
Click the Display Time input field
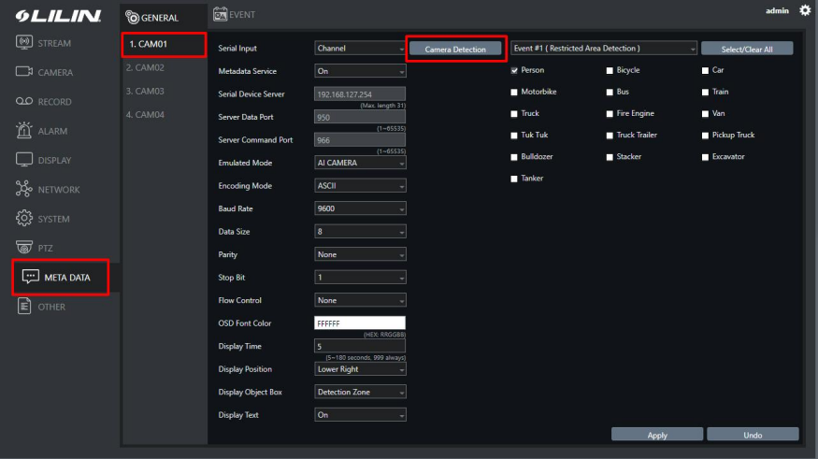pos(359,346)
